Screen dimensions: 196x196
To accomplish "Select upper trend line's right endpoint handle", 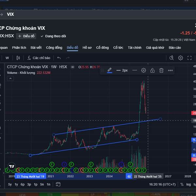I will point(160,119).
